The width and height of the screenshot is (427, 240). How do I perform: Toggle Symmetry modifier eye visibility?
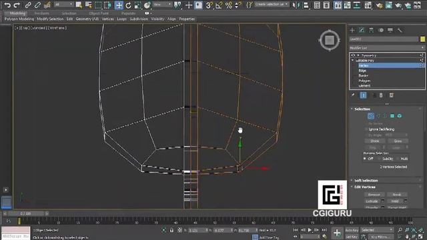tap(353, 55)
